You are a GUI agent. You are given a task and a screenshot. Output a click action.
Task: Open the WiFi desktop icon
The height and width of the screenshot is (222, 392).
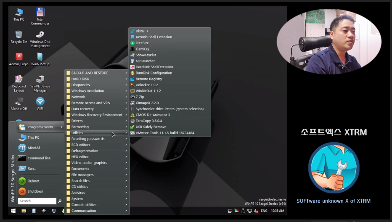pos(40,104)
